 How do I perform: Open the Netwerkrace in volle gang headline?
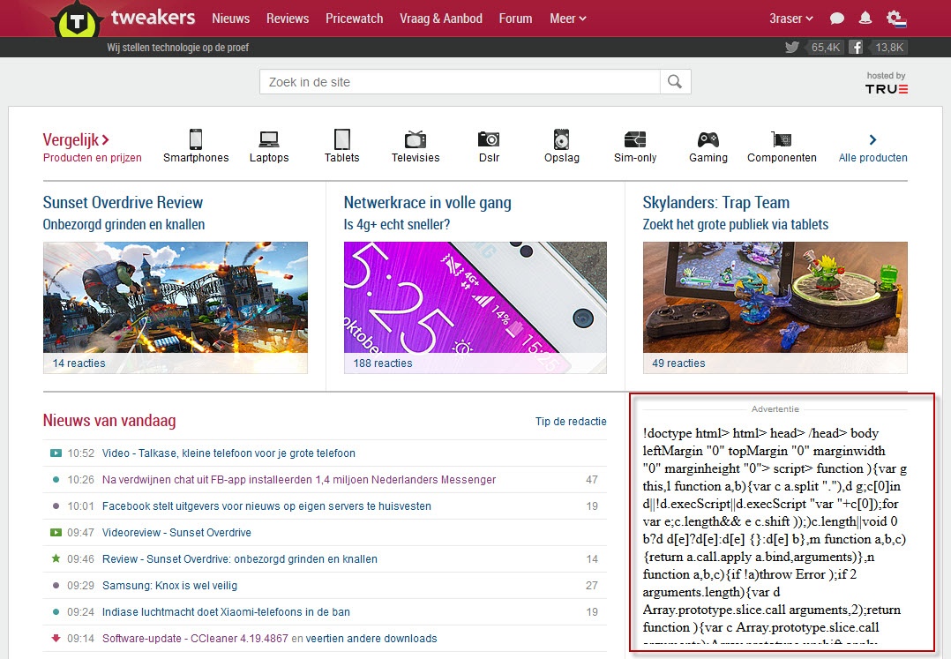click(x=428, y=203)
